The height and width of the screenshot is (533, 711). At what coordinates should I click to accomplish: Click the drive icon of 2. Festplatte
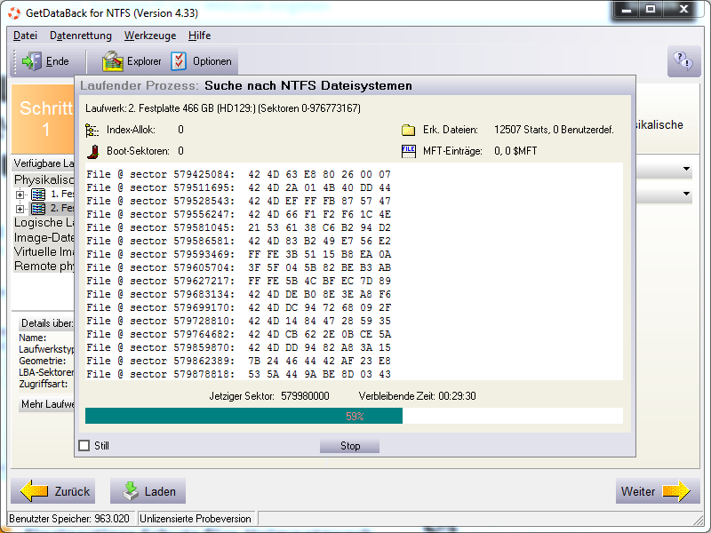38,209
